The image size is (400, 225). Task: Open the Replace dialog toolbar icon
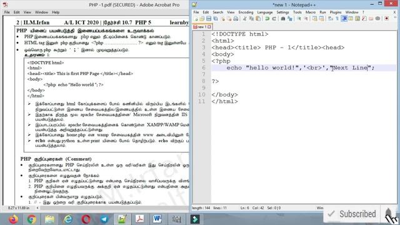tap(290, 19)
